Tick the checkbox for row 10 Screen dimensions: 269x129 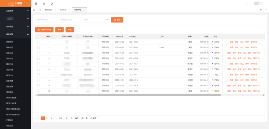38,91
